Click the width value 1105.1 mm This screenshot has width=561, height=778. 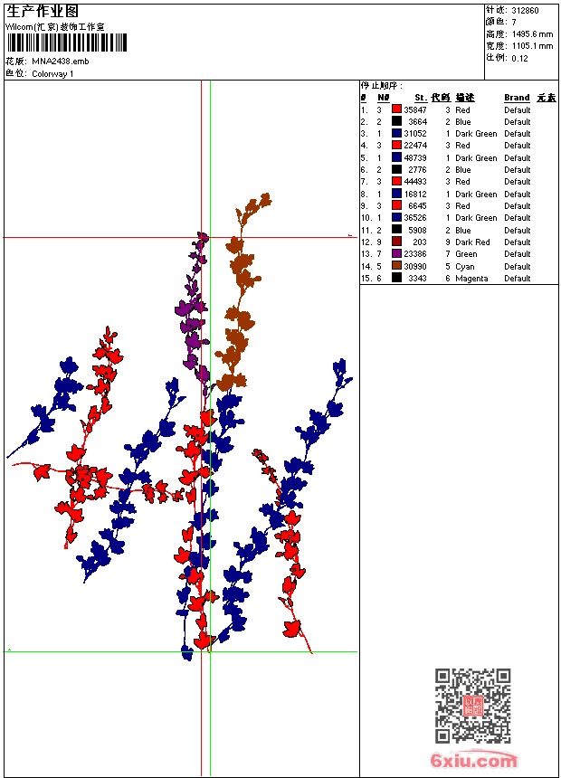532,46
